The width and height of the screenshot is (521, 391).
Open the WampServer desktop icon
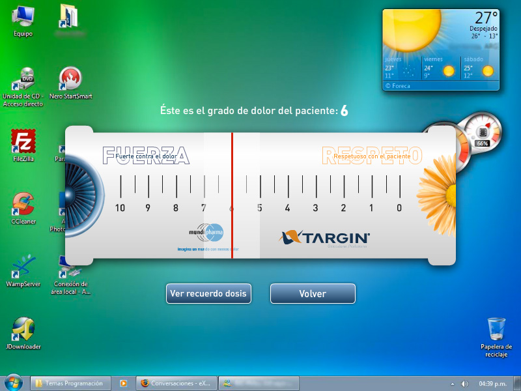[x=23, y=267]
